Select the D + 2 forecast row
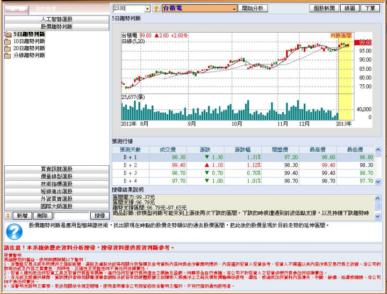Screen dimensions: 387x294 pos(243,165)
